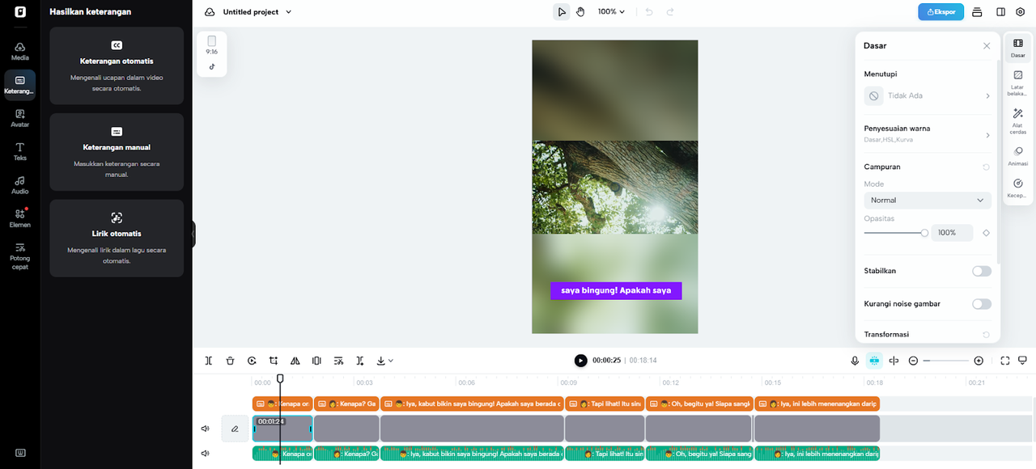Viewport: 1036px width, 469px height.
Task: Click the Delete icon above the timeline
Action: click(230, 361)
